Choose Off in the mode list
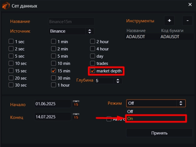 point(156,112)
